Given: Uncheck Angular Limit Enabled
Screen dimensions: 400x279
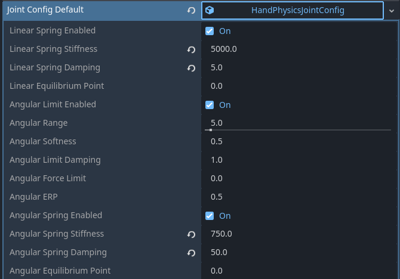Looking at the screenshot, I should 210,105.
